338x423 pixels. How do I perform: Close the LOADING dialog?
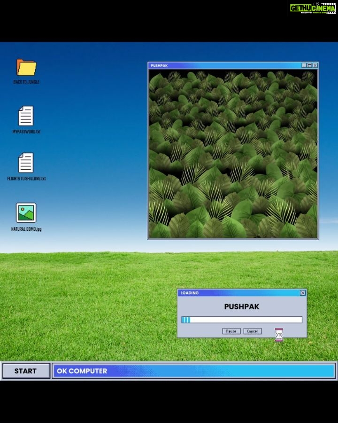coord(303,293)
